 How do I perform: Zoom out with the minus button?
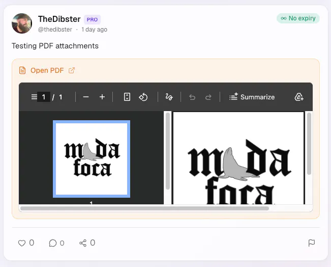click(86, 97)
